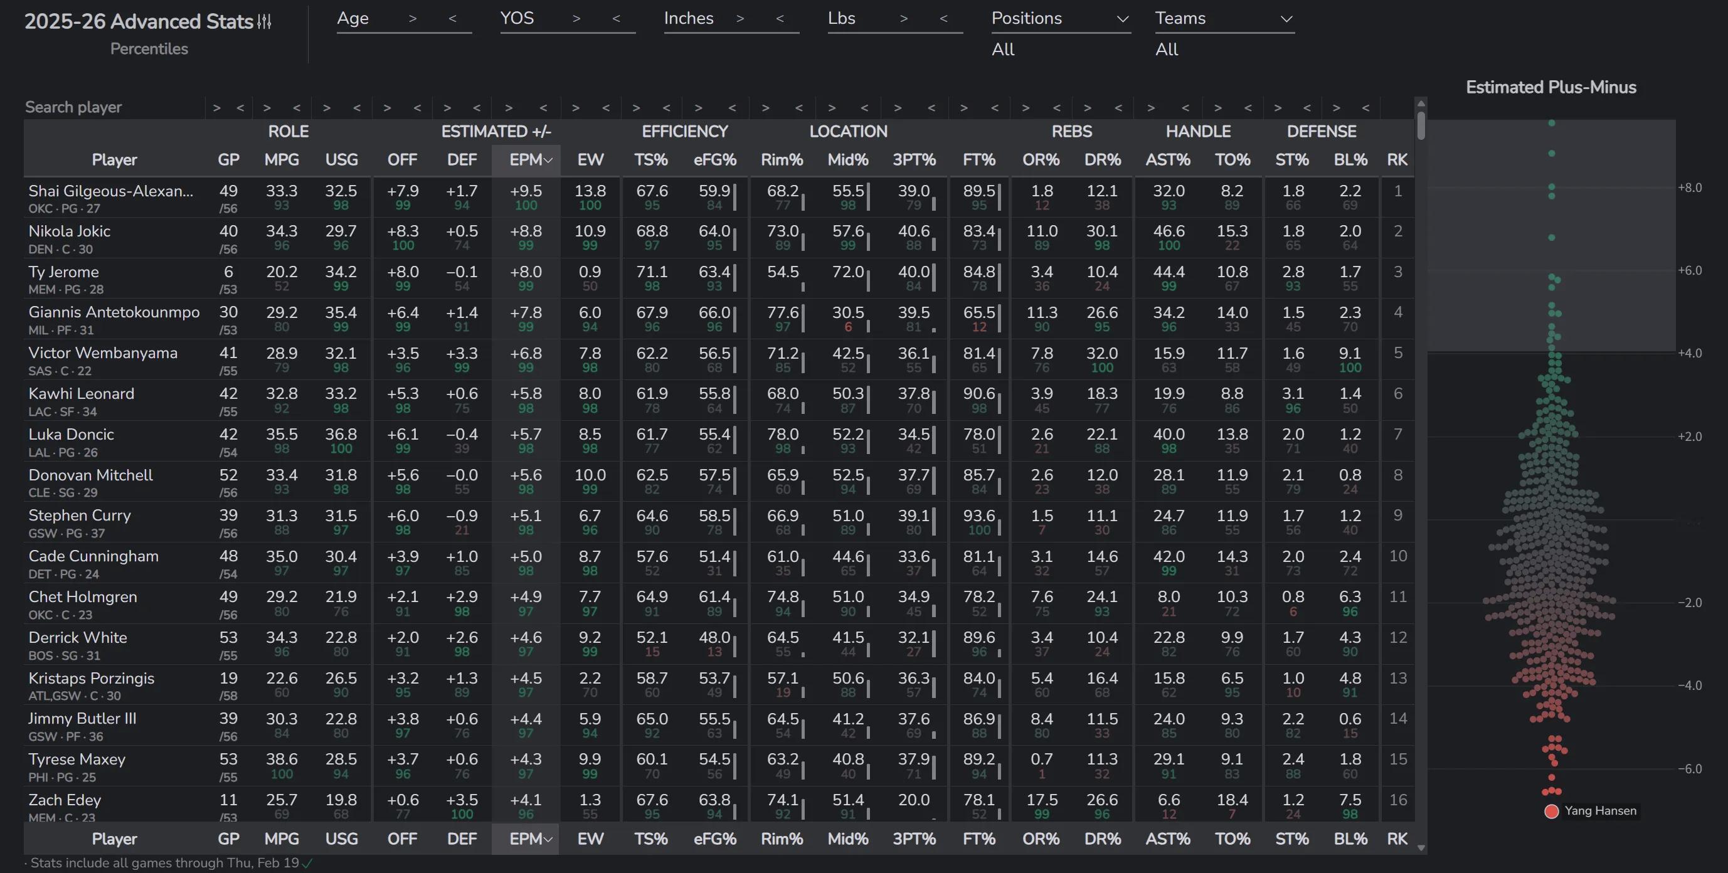Sort table by TS% column header

(x=650, y=161)
